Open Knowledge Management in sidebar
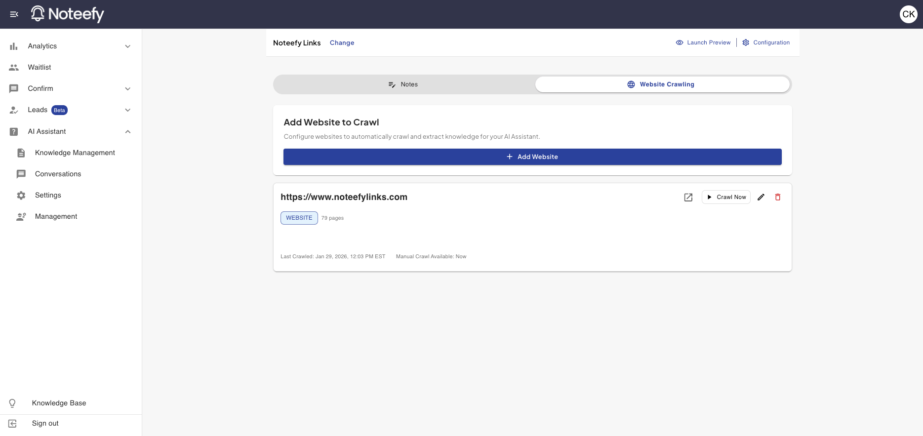 (75, 153)
